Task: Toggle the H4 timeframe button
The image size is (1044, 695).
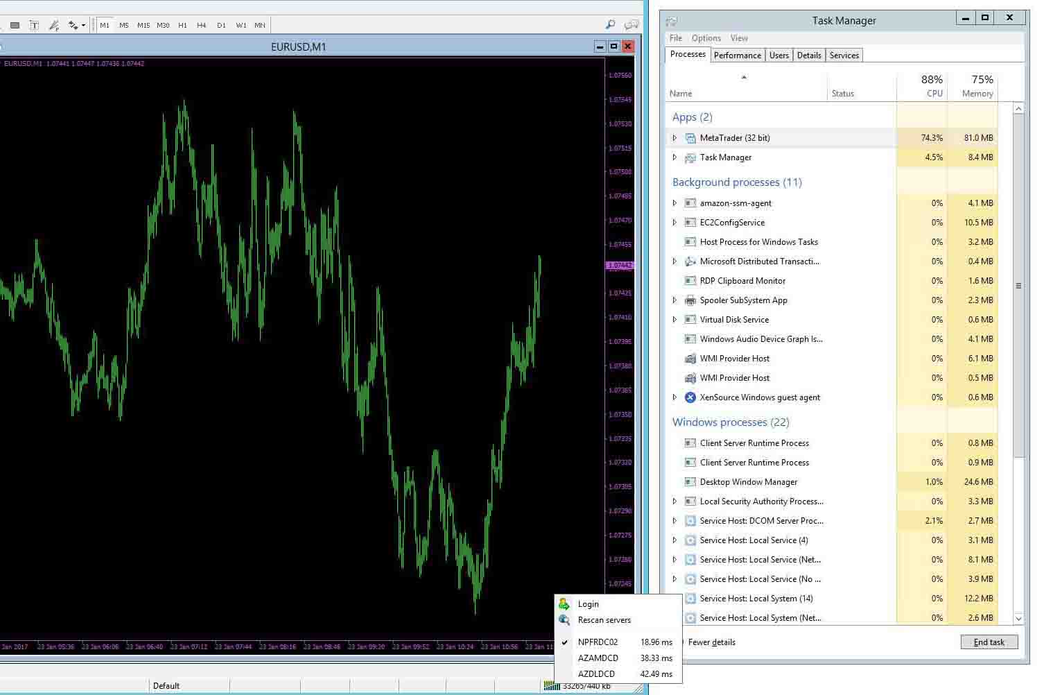Action: (202, 25)
